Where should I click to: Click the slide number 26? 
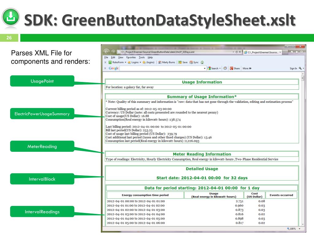(x=9, y=38)
